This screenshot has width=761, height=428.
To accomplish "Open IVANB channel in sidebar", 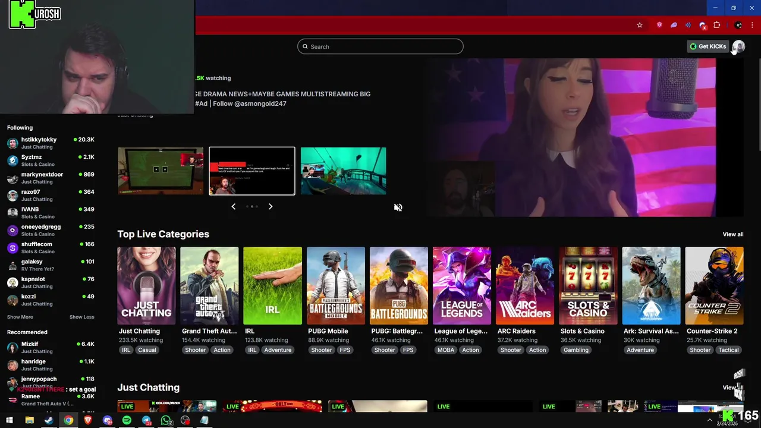I will click(x=51, y=212).
